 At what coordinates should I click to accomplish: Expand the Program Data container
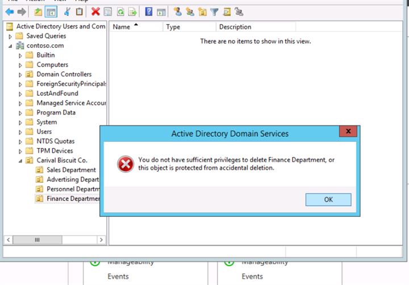pos(20,113)
